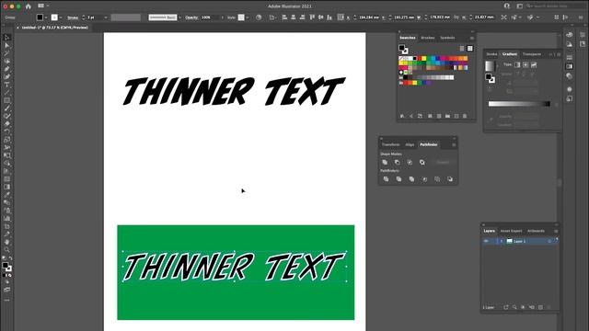
Task: Select Freeform Gradient type button
Action: pos(534,65)
